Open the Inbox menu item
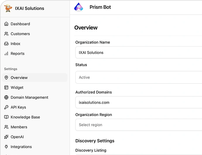 [35, 44]
